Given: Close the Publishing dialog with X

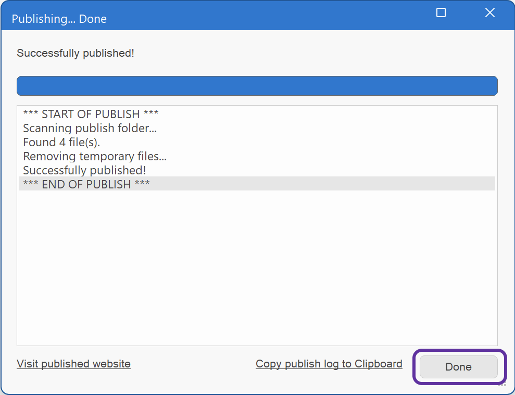Looking at the screenshot, I should pyautogui.click(x=489, y=13).
